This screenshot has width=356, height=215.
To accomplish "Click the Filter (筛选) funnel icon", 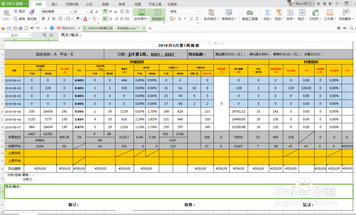I will (279, 12).
